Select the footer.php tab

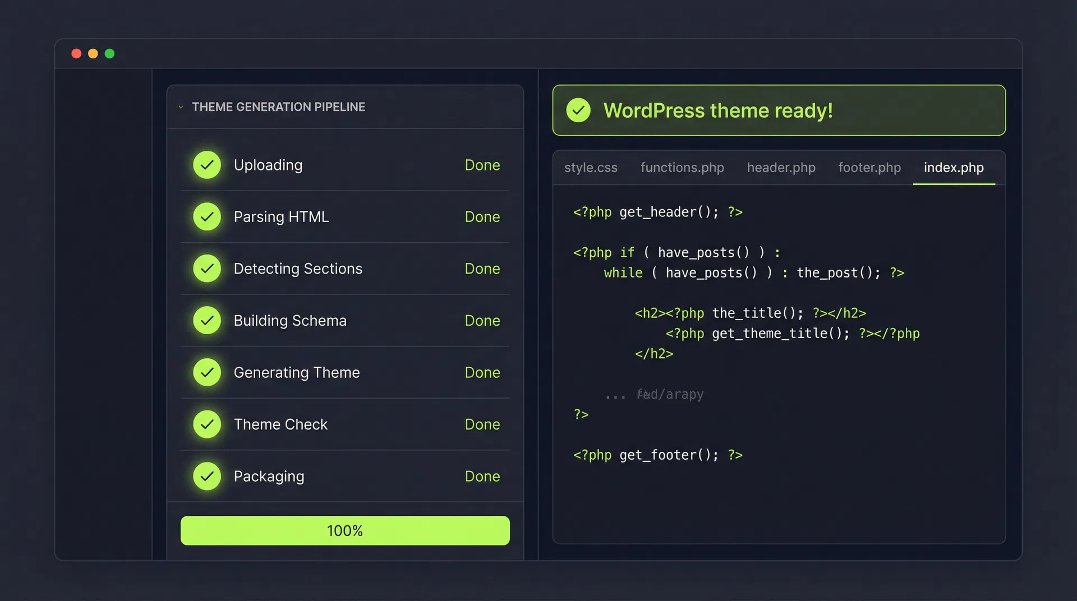[x=869, y=168]
